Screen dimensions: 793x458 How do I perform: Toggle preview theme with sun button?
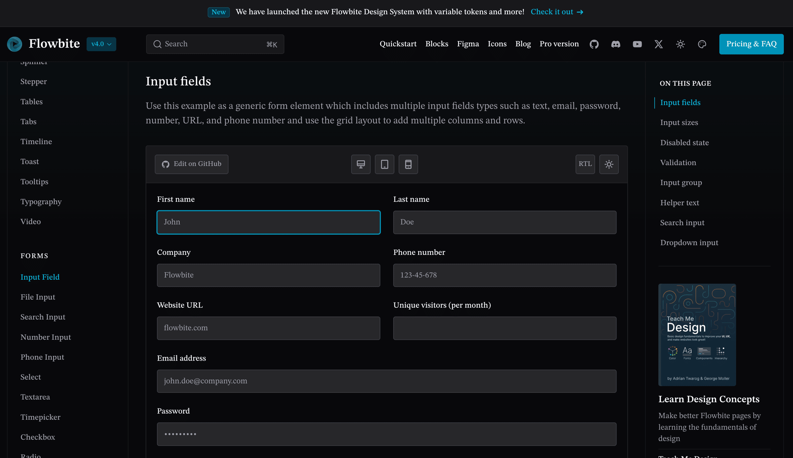coord(609,164)
